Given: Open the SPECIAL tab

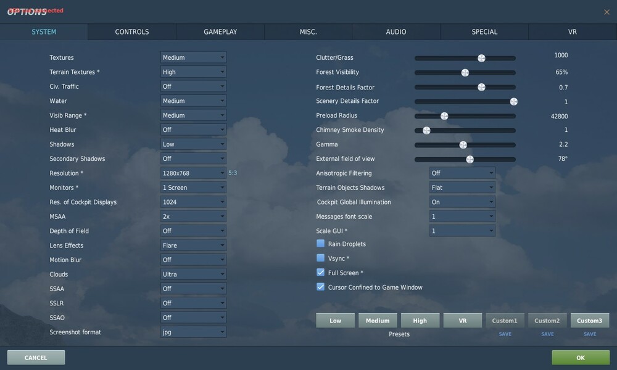Looking at the screenshot, I should [x=484, y=32].
